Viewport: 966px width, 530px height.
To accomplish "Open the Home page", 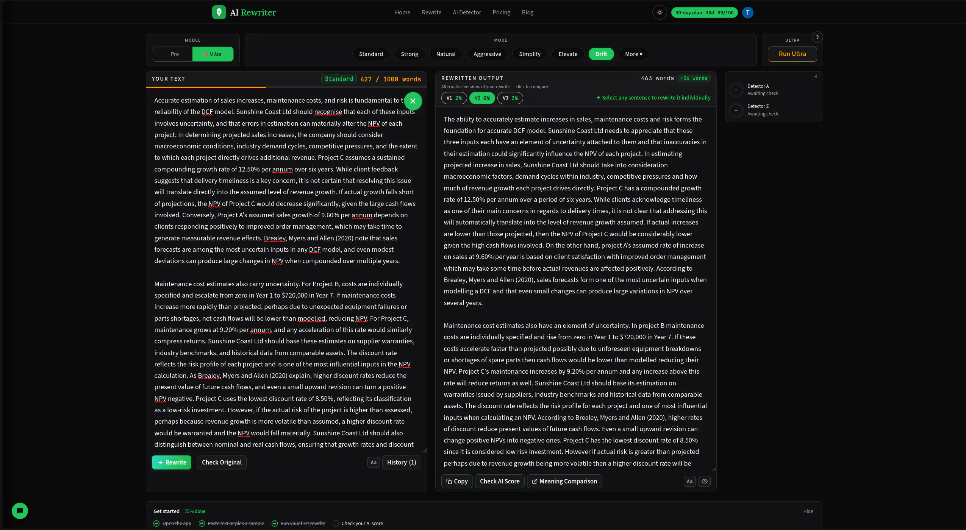I will pos(403,12).
